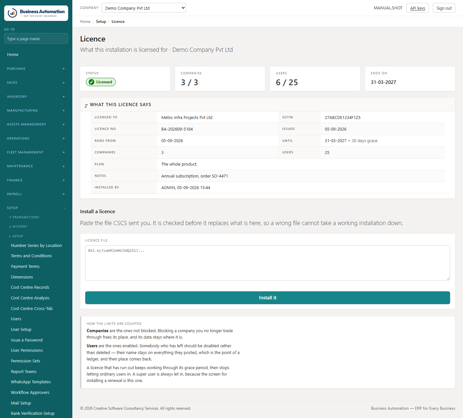
Task: Open User Setup page
Action: pyautogui.click(x=21, y=330)
